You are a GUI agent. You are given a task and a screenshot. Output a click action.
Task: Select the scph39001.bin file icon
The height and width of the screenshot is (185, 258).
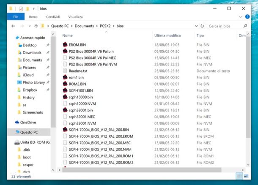pyautogui.click(x=65, y=110)
